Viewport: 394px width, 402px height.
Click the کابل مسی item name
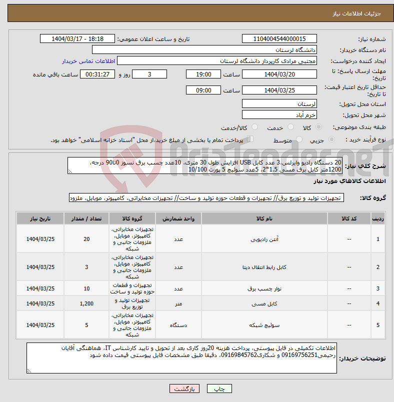pyautogui.click(x=264, y=303)
